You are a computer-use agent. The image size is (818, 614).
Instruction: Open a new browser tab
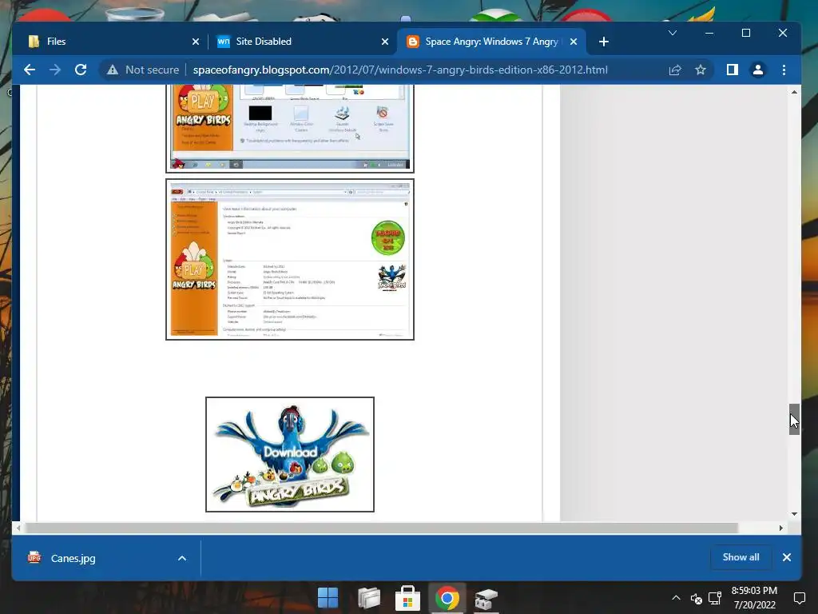604,42
